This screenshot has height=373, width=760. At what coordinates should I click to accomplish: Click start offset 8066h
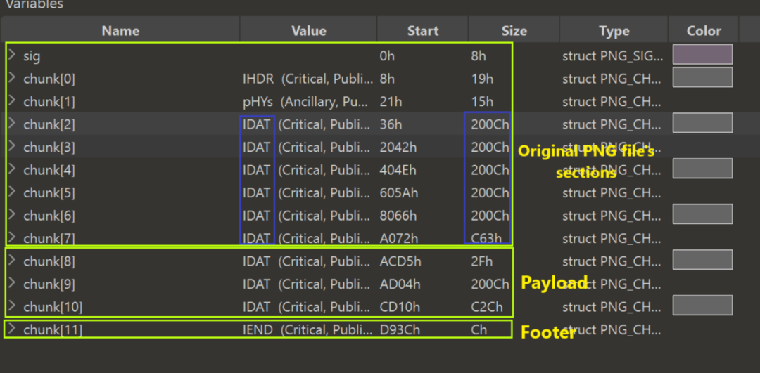(x=398, y=216)
